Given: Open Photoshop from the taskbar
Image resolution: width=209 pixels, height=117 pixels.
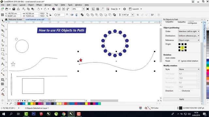Looking at the screenshot, I should coord(34,114).
